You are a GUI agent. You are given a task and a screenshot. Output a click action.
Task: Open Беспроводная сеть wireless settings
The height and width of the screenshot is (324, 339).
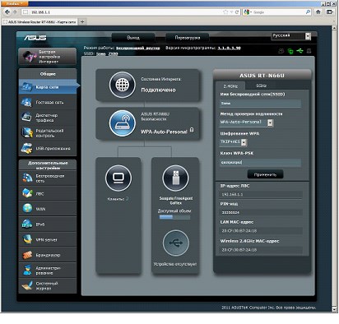48,178
